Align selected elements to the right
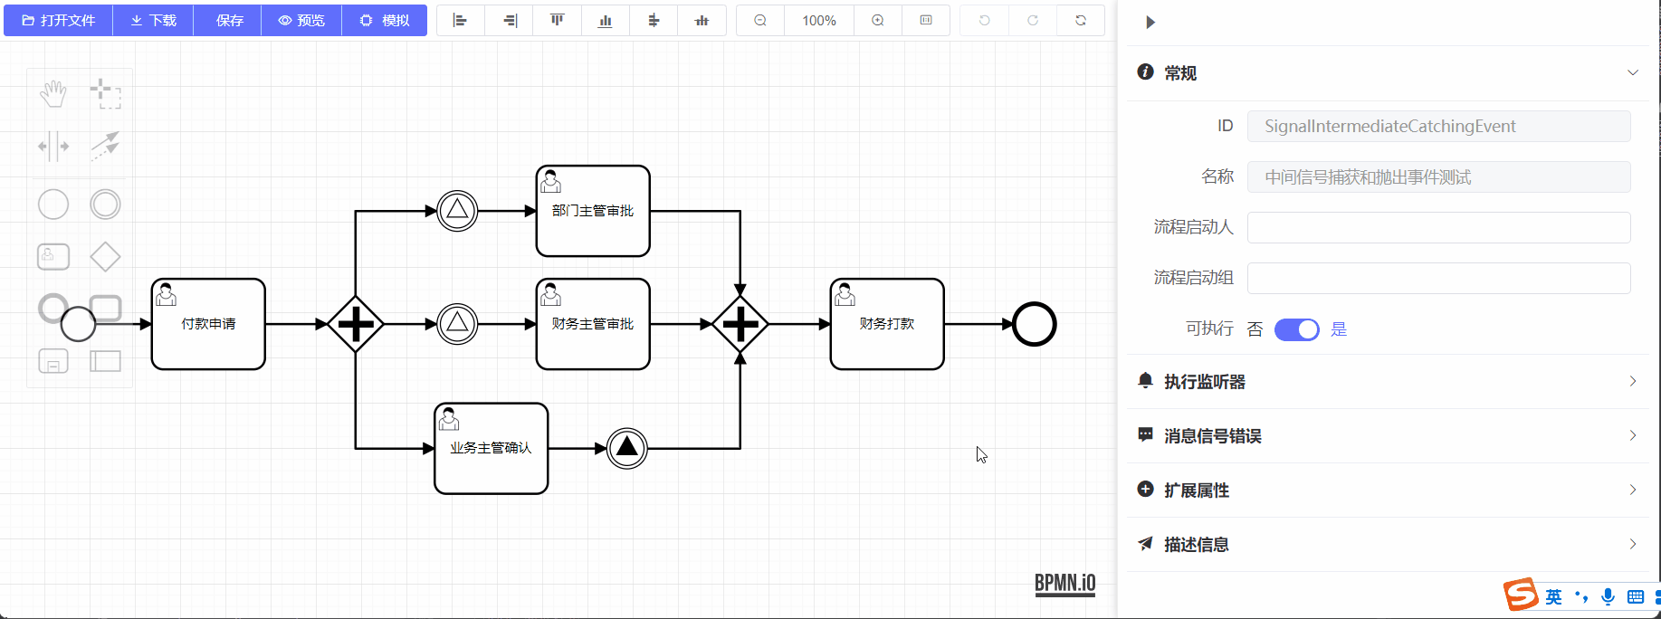 [510, 20]
